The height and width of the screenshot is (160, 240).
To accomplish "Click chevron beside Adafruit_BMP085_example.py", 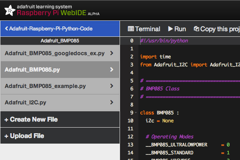I will pos(111,86).
